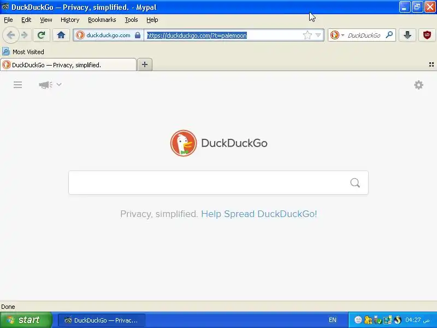The width and height of the screenshot is (437, 328).
Task: Click the address bar URL text
Action: [x=197, y=36]
